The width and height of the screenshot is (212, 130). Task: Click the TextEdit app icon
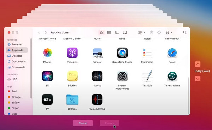pyautogui.click(x=147, y=76)
